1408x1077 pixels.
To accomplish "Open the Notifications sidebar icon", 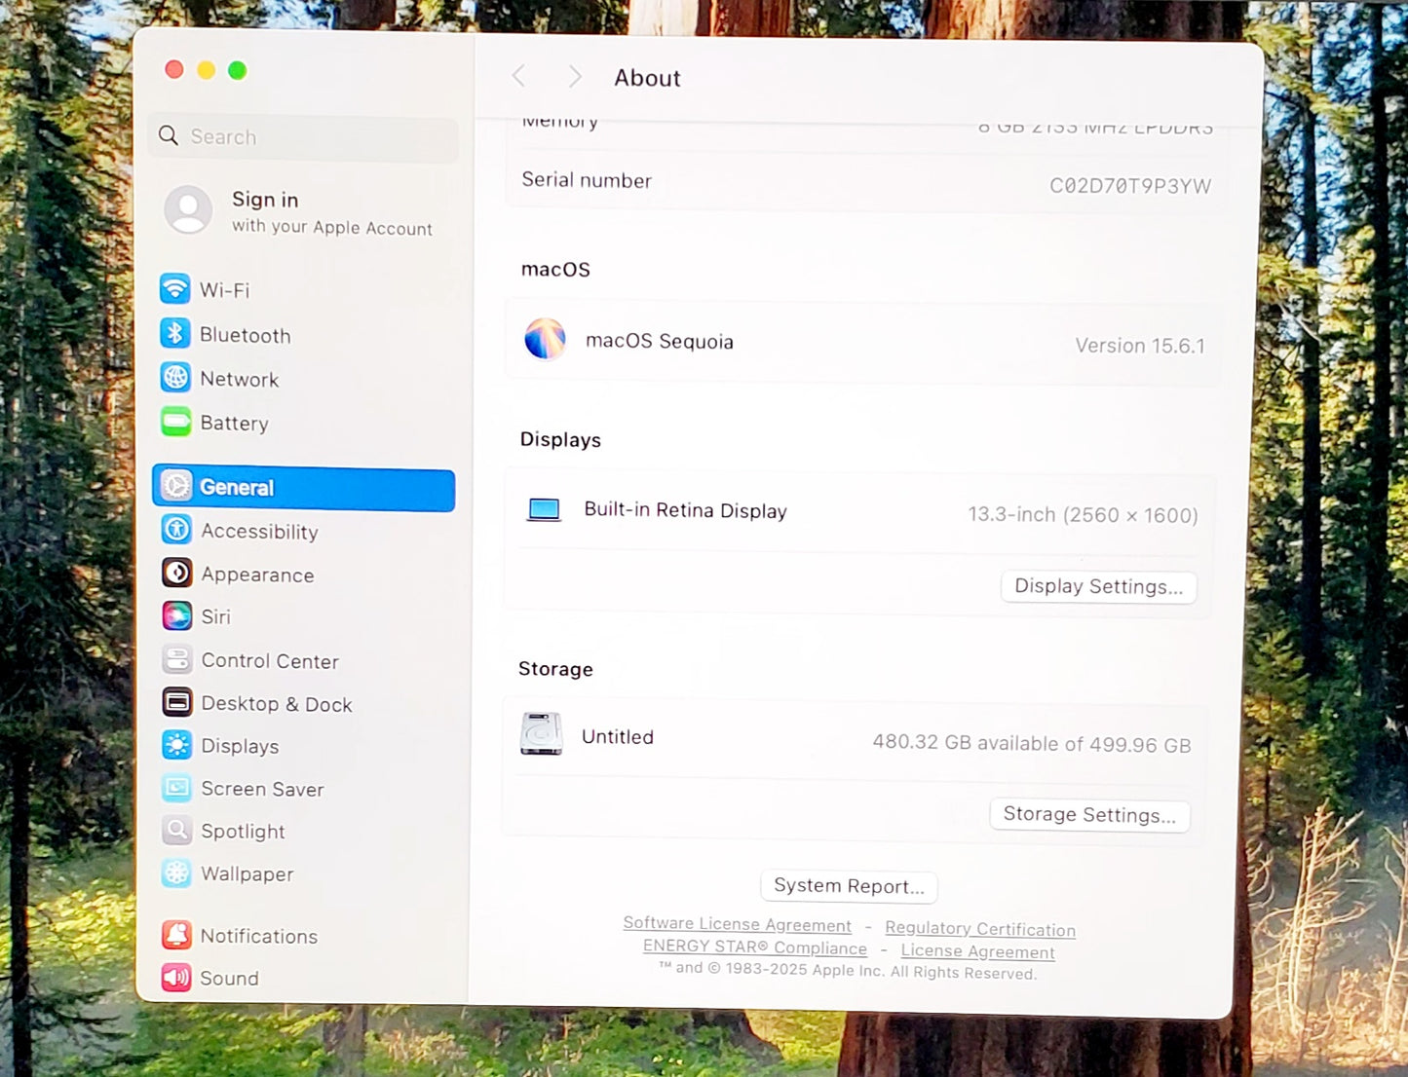I will (176, 935).
